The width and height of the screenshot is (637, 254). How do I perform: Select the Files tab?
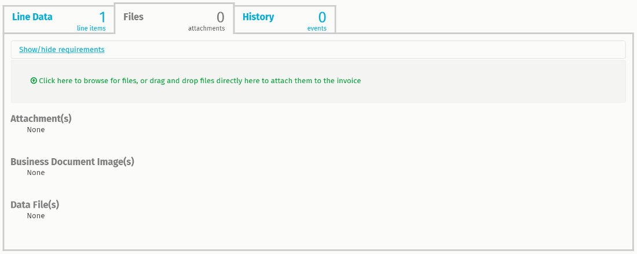click(134, 17)
